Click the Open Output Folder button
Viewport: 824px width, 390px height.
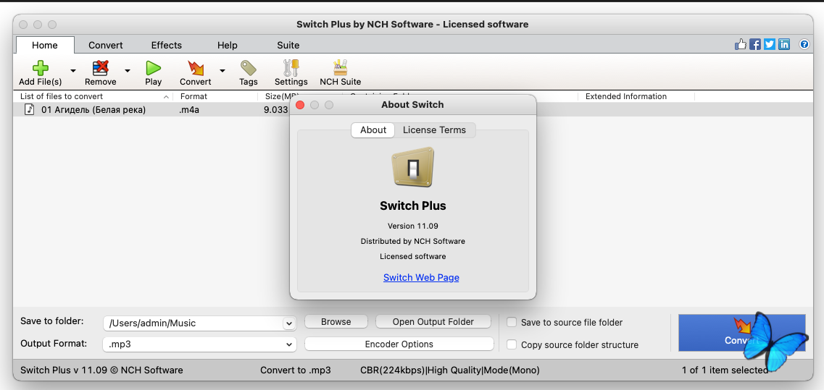click(433, 322)
